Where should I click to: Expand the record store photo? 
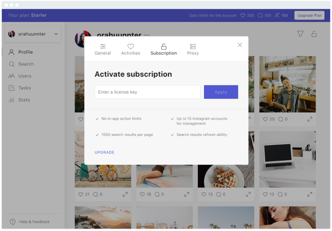coord(310,119)
